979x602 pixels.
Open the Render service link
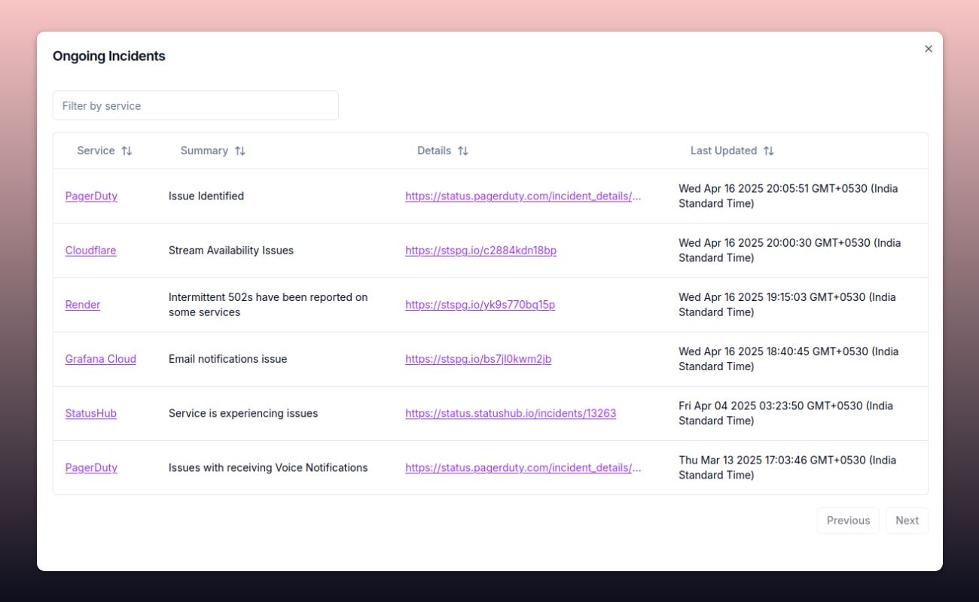pyautogui.click(x=83, y=304)
